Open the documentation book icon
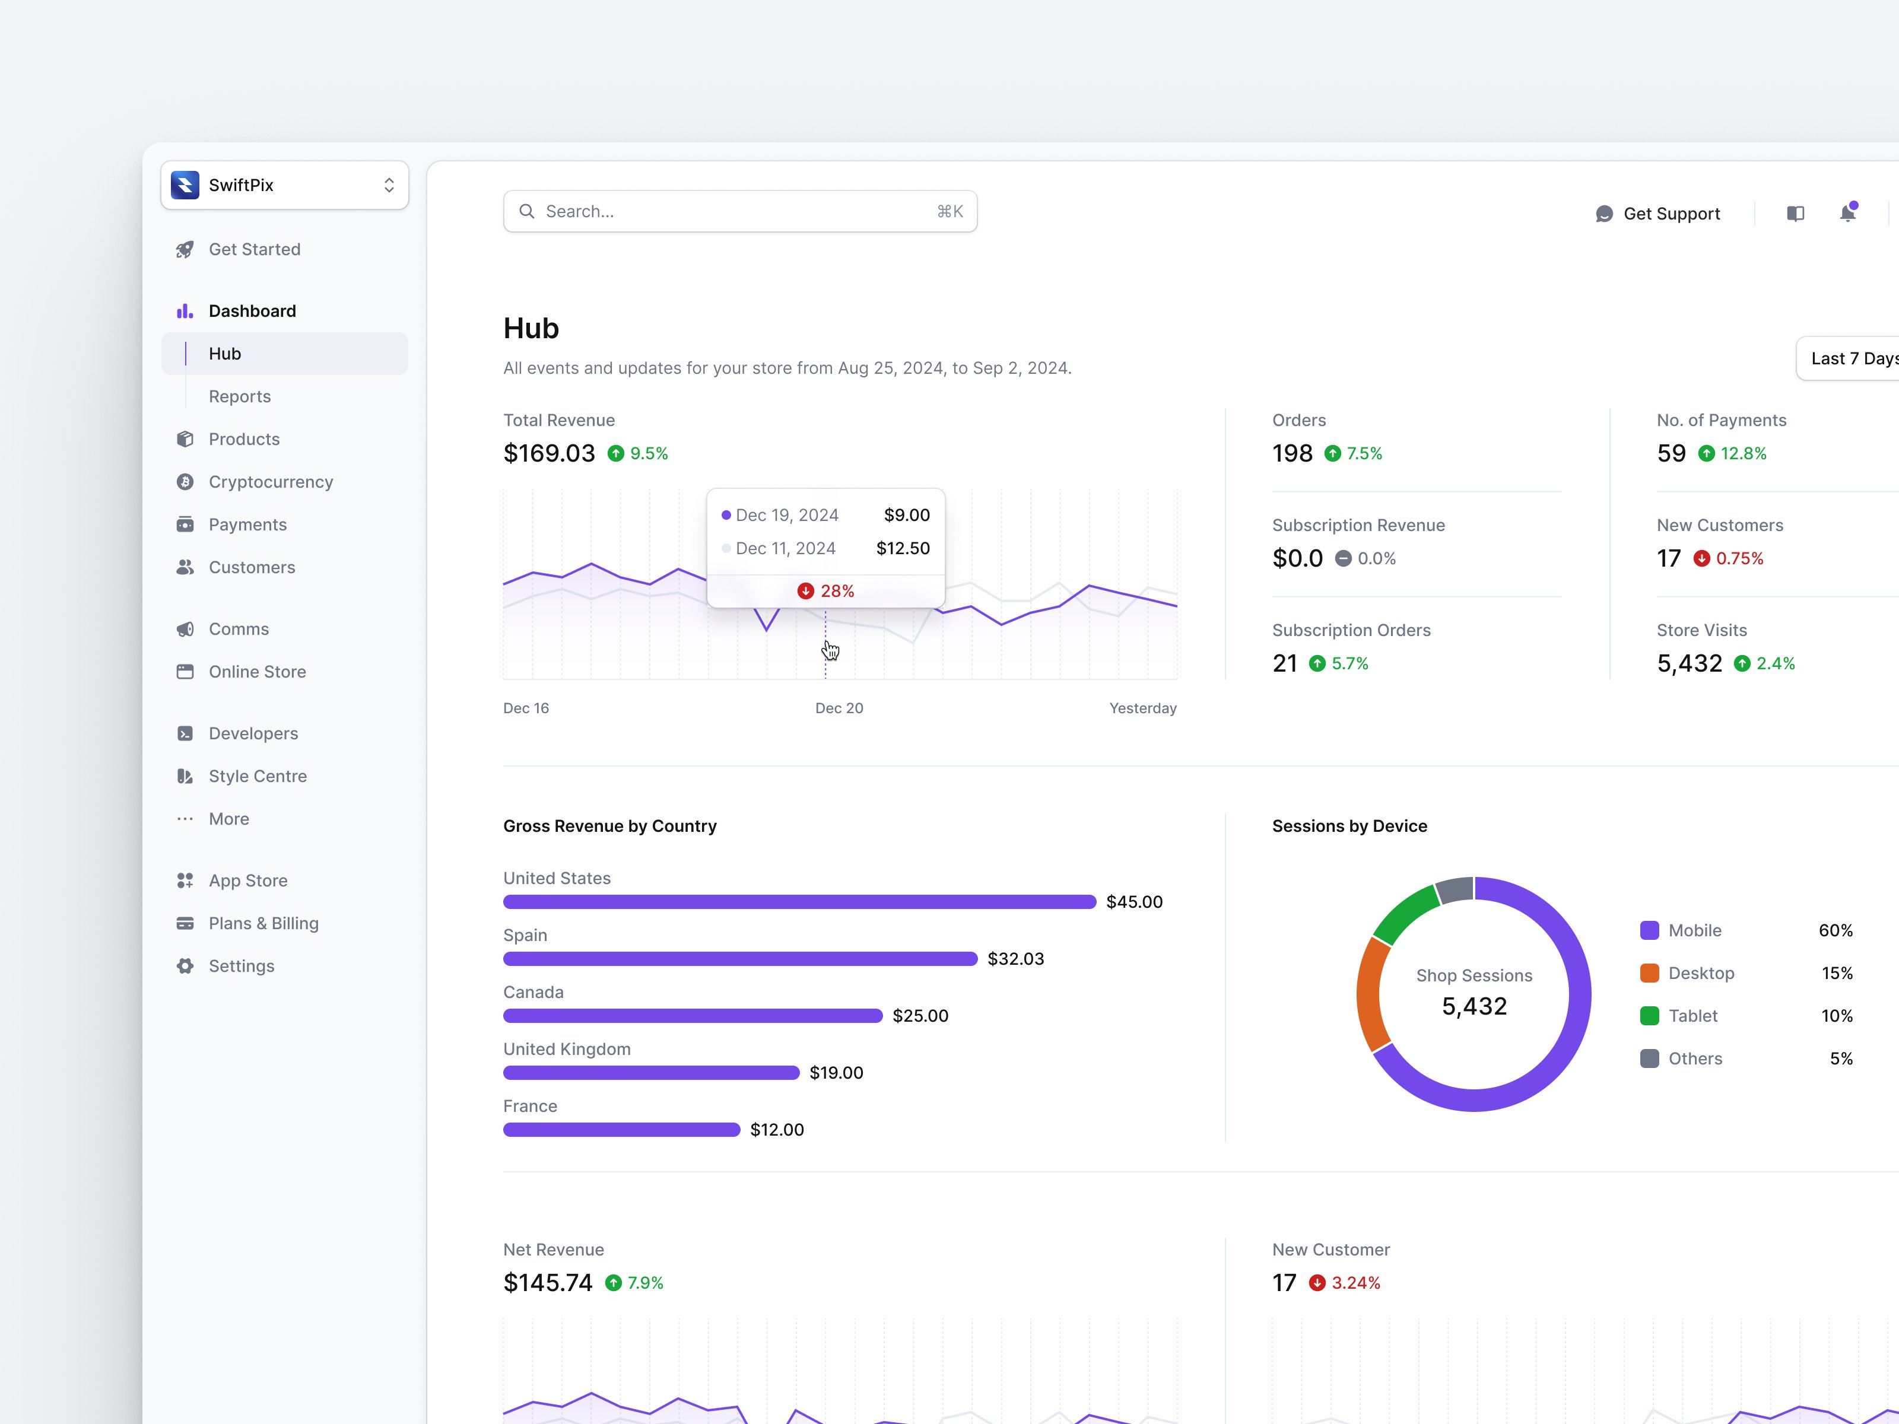The height and width of the screenshot is (1424, 1899). tap(1795, 214)
